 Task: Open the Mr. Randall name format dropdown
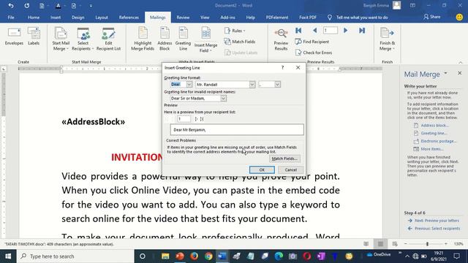pyautogui.click(x=252, y=85)
